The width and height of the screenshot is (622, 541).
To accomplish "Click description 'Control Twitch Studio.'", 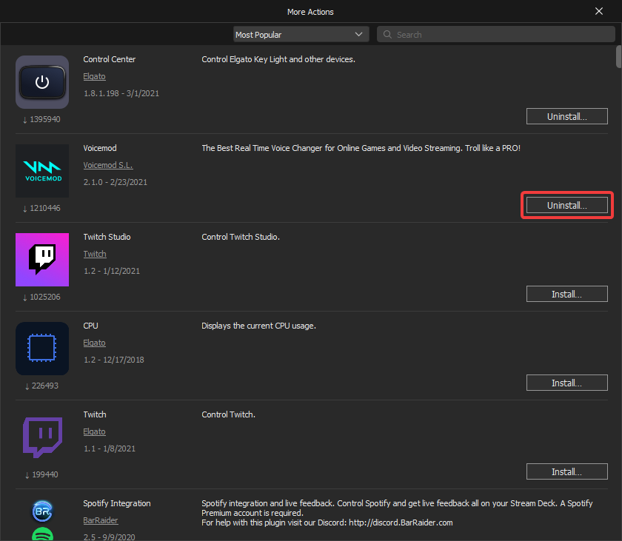I will point(241,237).
